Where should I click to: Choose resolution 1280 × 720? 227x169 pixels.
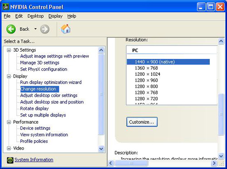pyautogui.click(x=146, y=99)
